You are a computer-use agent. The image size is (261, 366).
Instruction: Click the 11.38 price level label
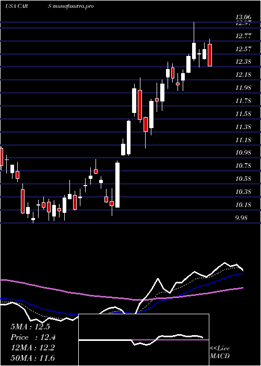[243, 127]
